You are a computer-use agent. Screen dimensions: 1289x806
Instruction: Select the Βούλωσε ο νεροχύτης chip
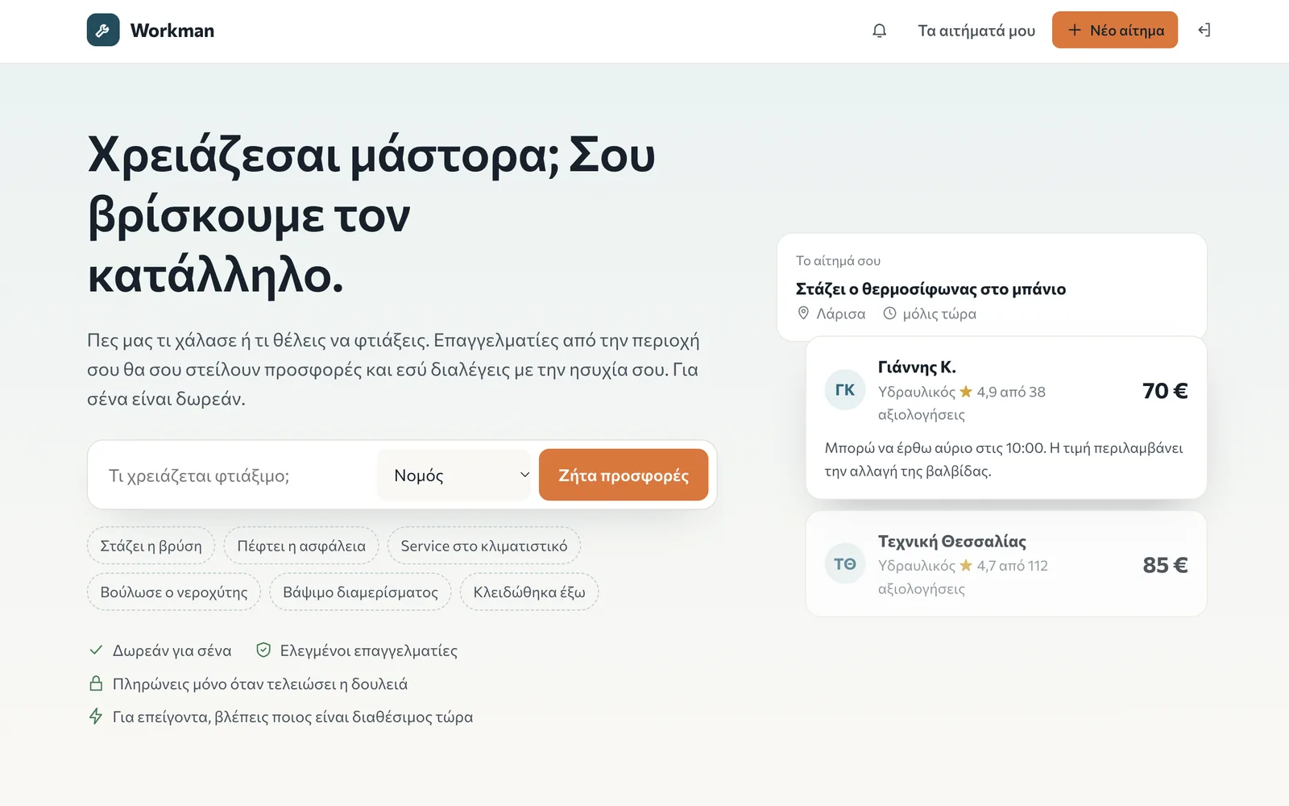(x=174, y=592)
